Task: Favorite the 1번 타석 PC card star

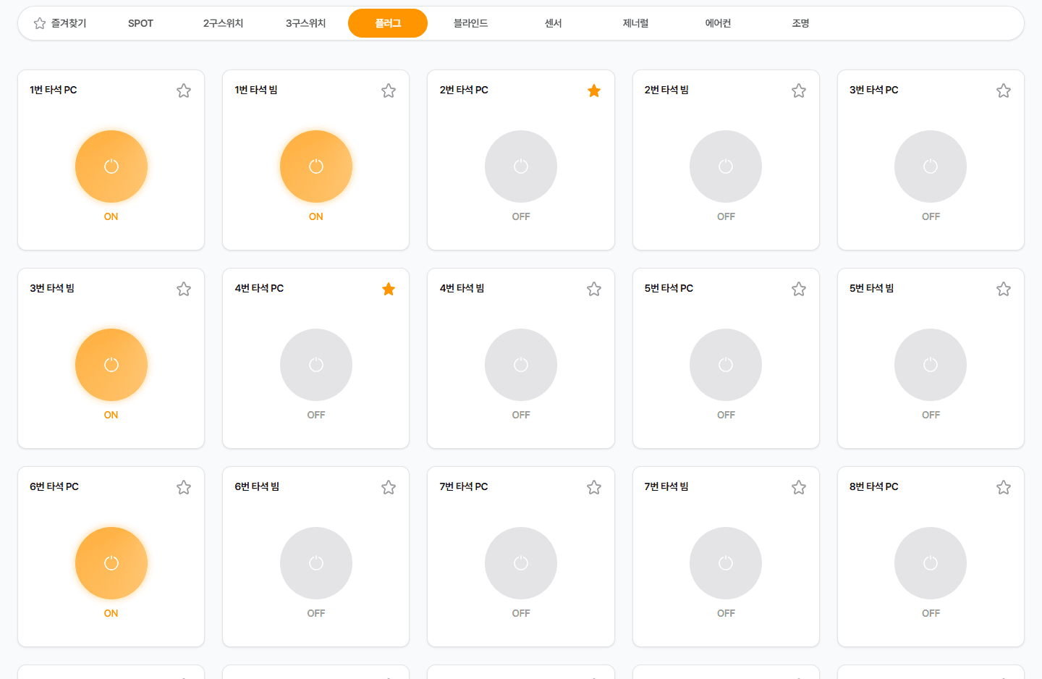Action: point(184,90)
